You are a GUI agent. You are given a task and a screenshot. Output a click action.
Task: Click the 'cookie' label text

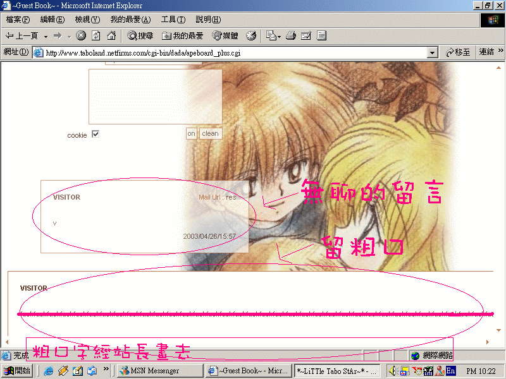[77, 135]
